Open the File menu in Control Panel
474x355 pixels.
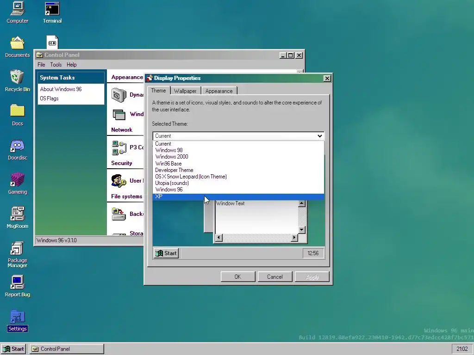point(41,65)
